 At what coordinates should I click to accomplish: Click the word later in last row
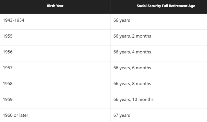(24, 115)
